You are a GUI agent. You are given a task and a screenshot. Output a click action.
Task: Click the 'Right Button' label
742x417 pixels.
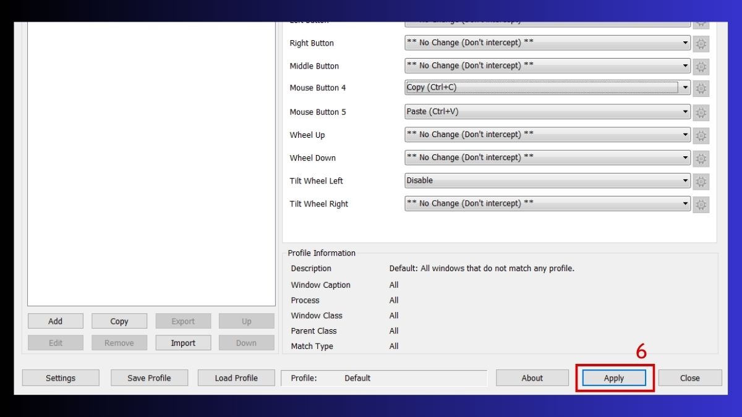point(312,43)
